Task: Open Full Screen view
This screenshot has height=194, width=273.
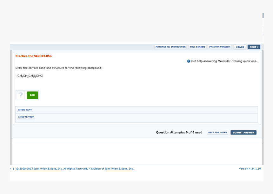Action: pos(197,47)
